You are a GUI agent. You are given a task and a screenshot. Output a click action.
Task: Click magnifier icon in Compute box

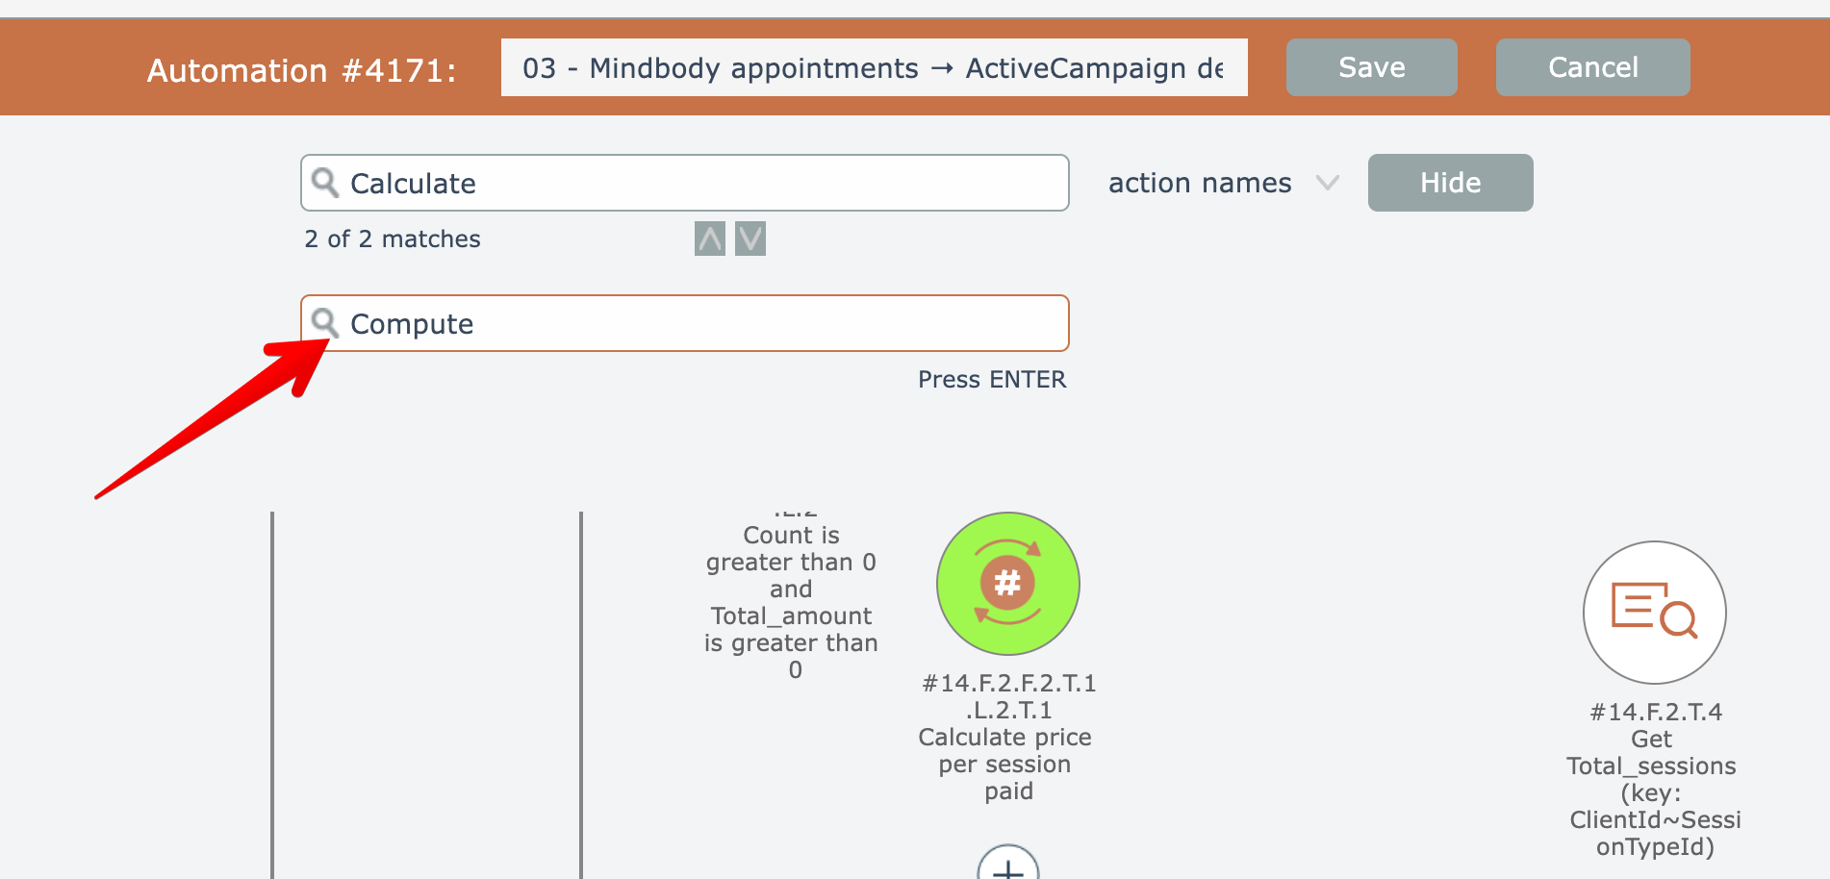pyautogui.click(x=325, y=323)
